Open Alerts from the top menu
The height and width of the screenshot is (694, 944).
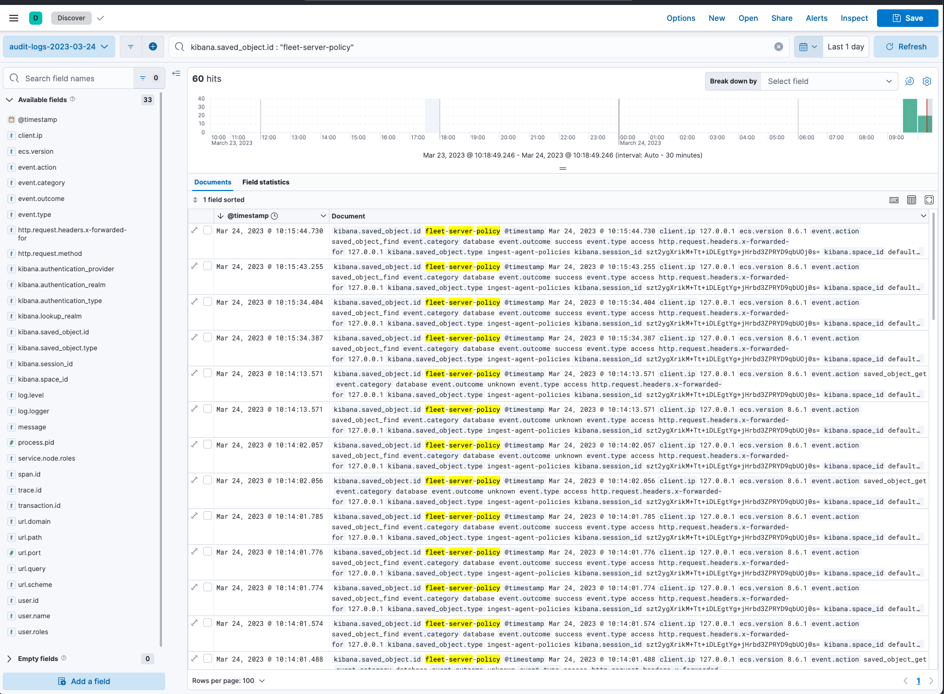[x=817, y=18]
